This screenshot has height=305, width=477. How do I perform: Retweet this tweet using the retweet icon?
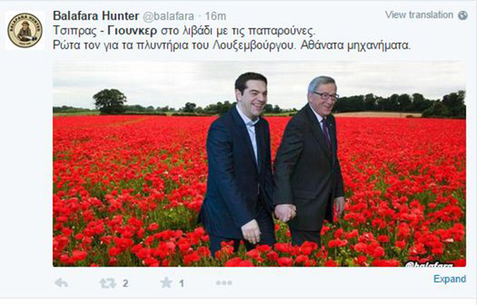pyautogui.click(x=107, y=283)
